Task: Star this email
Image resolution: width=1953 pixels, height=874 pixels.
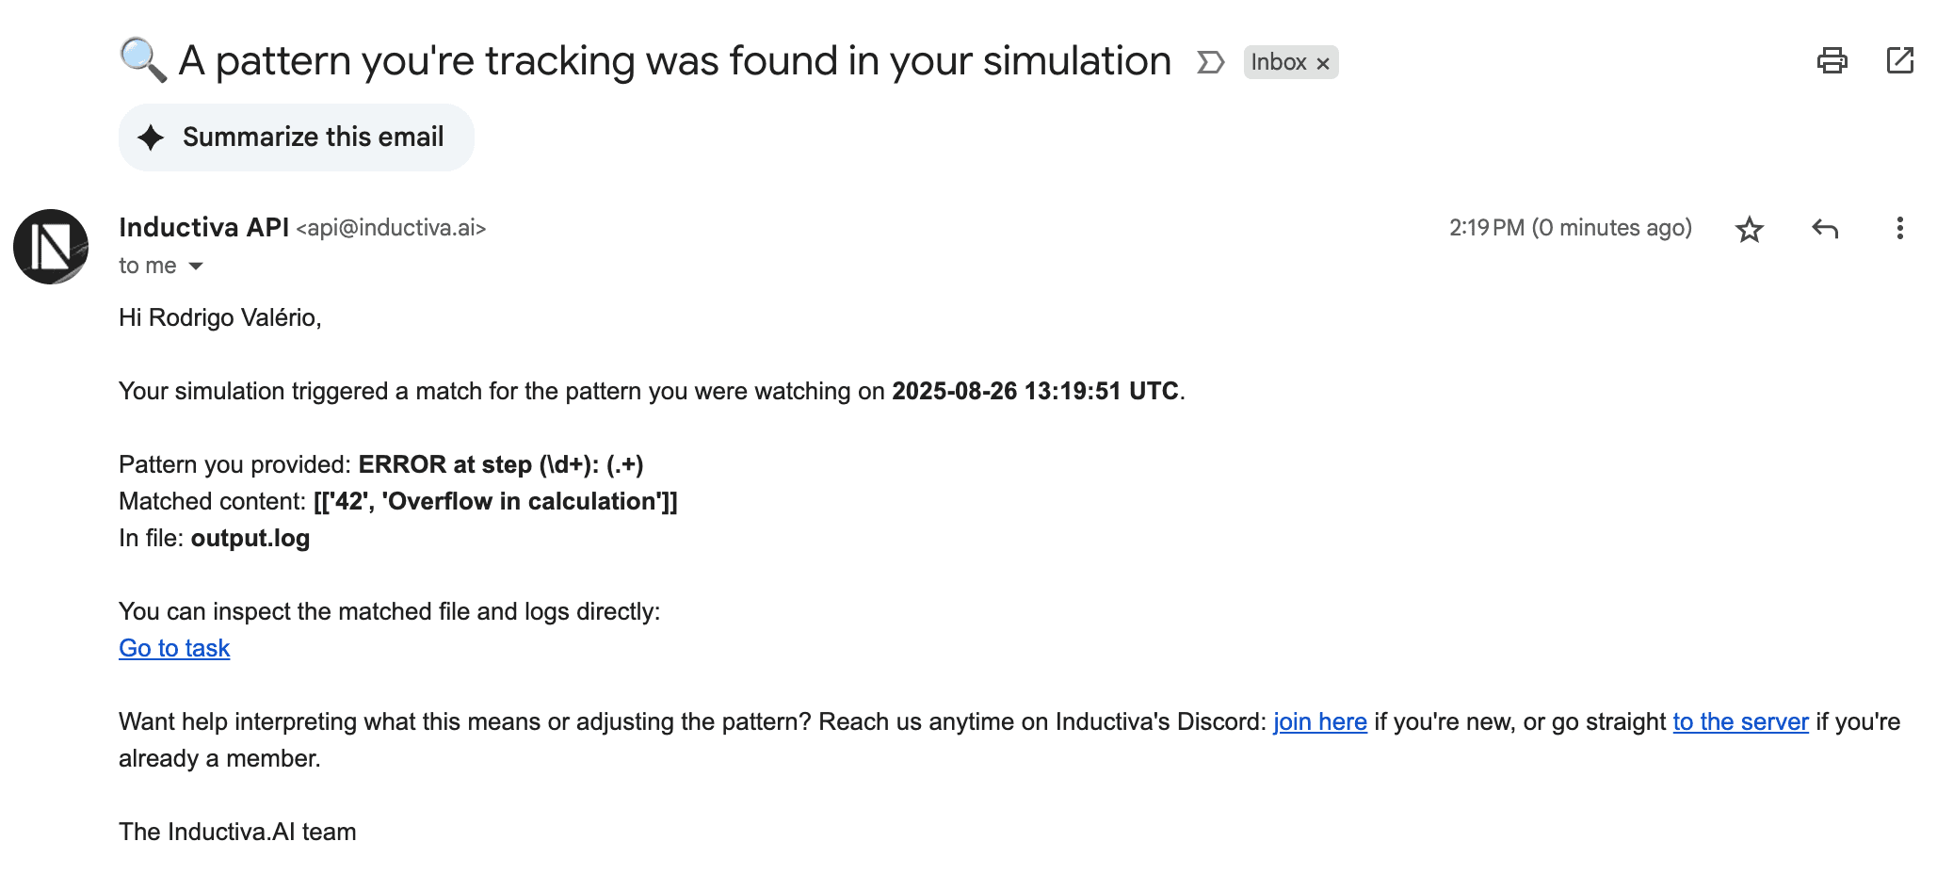Action: point(1749,228)
